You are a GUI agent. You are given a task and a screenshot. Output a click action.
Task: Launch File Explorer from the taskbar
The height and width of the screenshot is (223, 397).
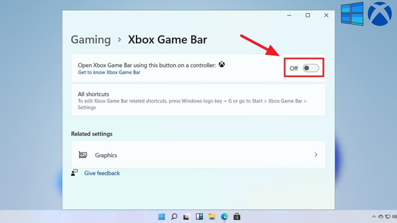[x=212, y=216]
